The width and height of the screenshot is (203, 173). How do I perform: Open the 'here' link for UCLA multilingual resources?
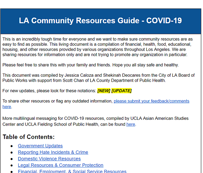coord(131,124)
